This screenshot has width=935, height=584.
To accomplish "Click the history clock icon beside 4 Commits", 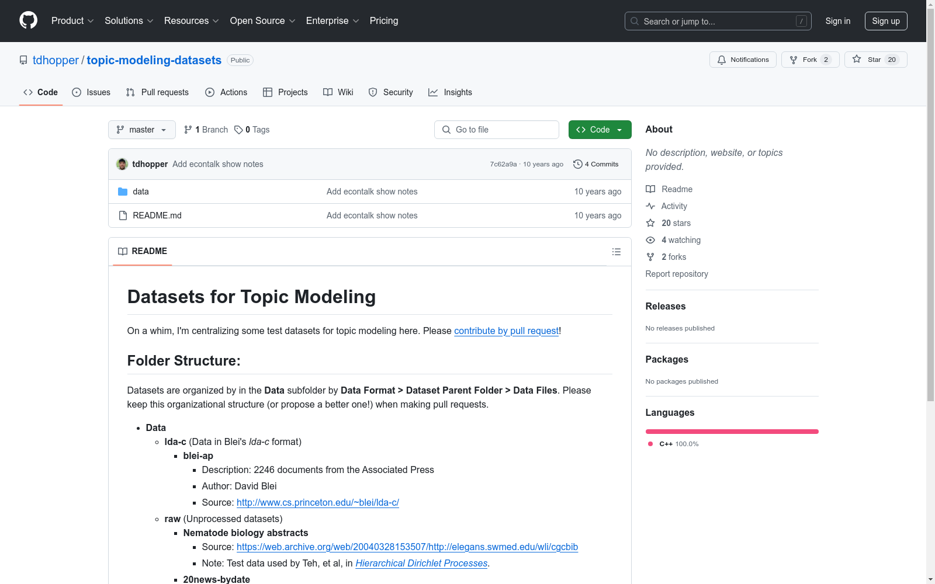I will point(578,164).
